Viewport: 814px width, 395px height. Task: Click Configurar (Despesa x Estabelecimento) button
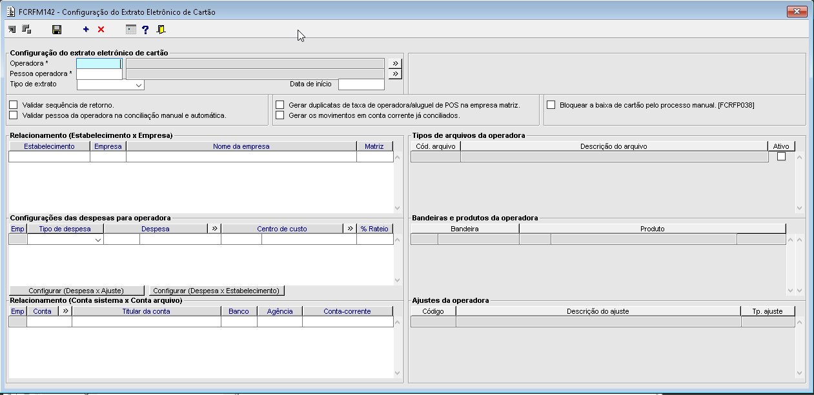coord(216,291)
